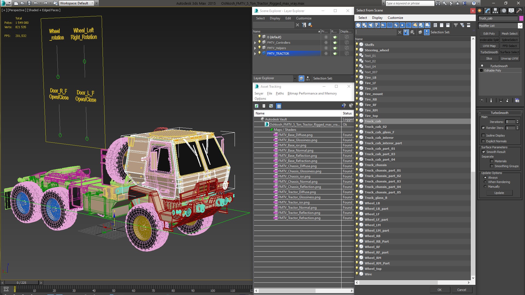The image size is (525, 295).
Task: Redo the action in quick toolbar
Action: pyautogui.click(x=45, y=3)
